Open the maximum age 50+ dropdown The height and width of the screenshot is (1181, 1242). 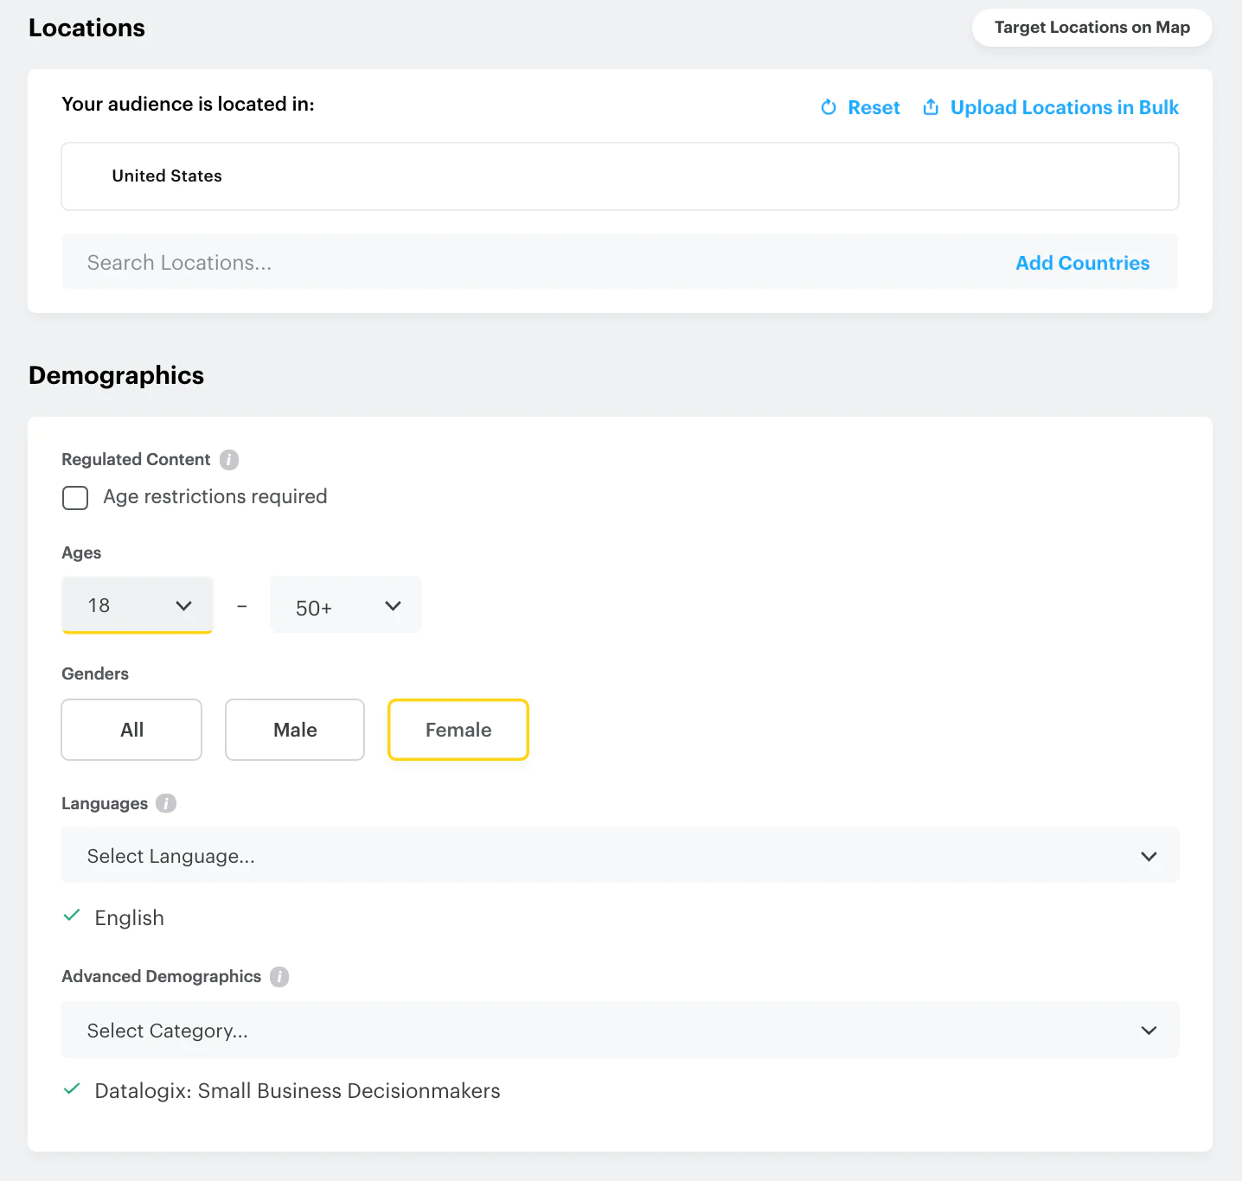click(x=346, y=605)
